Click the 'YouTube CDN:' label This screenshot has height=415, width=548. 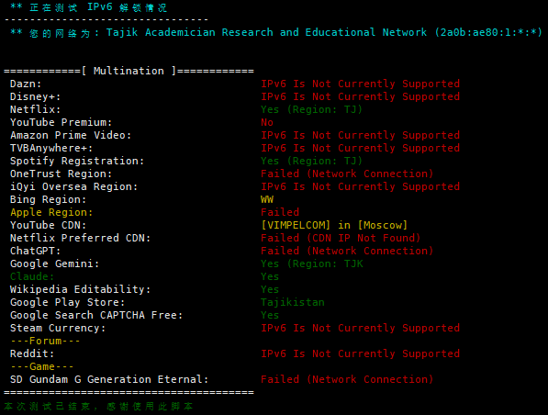pos(48,225)
